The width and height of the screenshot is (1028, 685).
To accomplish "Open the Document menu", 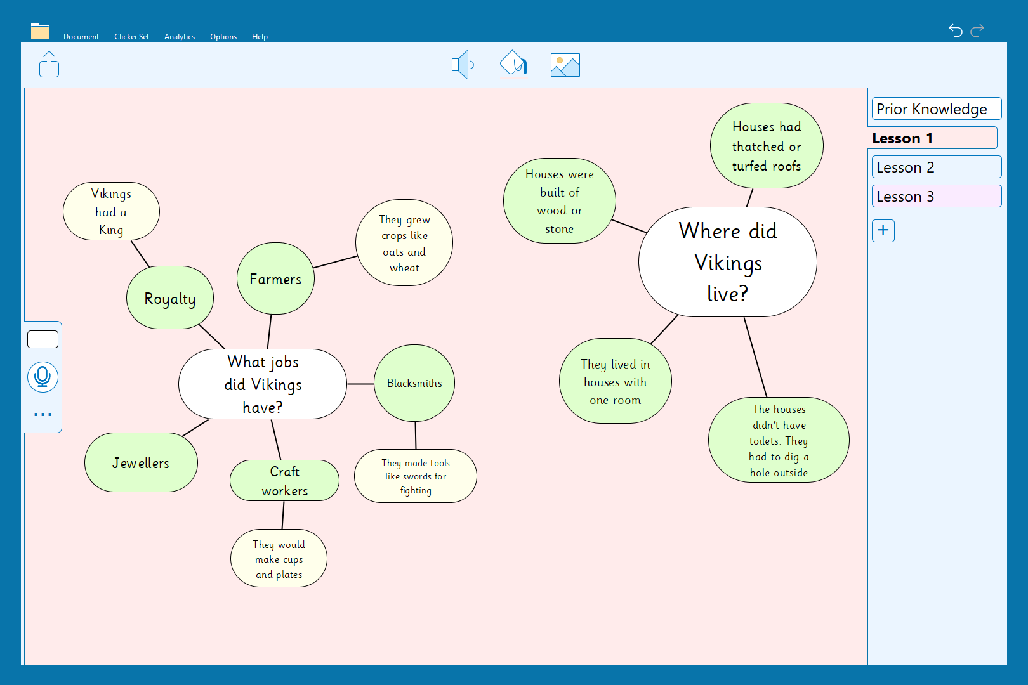I will tap(81, 37).
